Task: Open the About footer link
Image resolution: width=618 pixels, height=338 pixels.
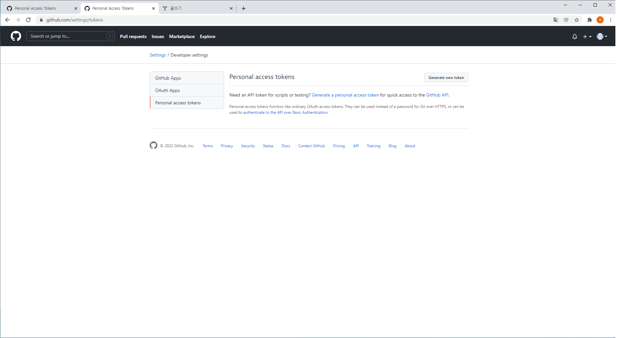Action: [410, 146]
